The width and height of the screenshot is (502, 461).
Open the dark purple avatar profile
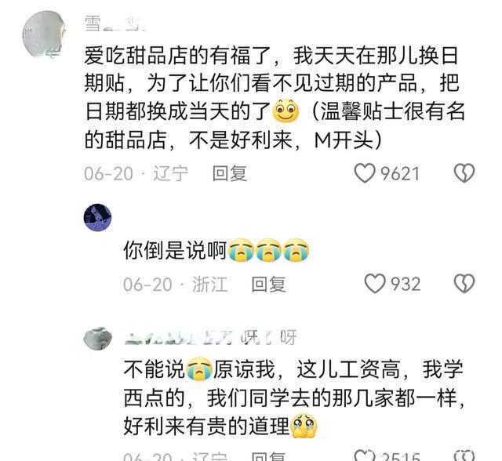pyautogui.click(x=97, y=217)
